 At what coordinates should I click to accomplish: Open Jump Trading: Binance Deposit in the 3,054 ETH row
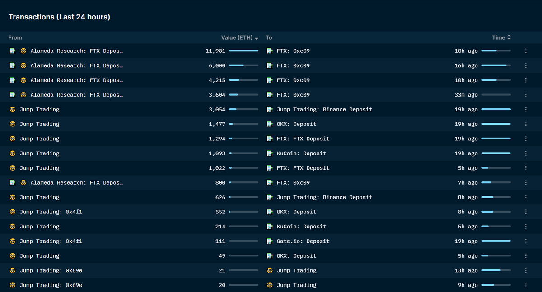click(x=324, y=109)
